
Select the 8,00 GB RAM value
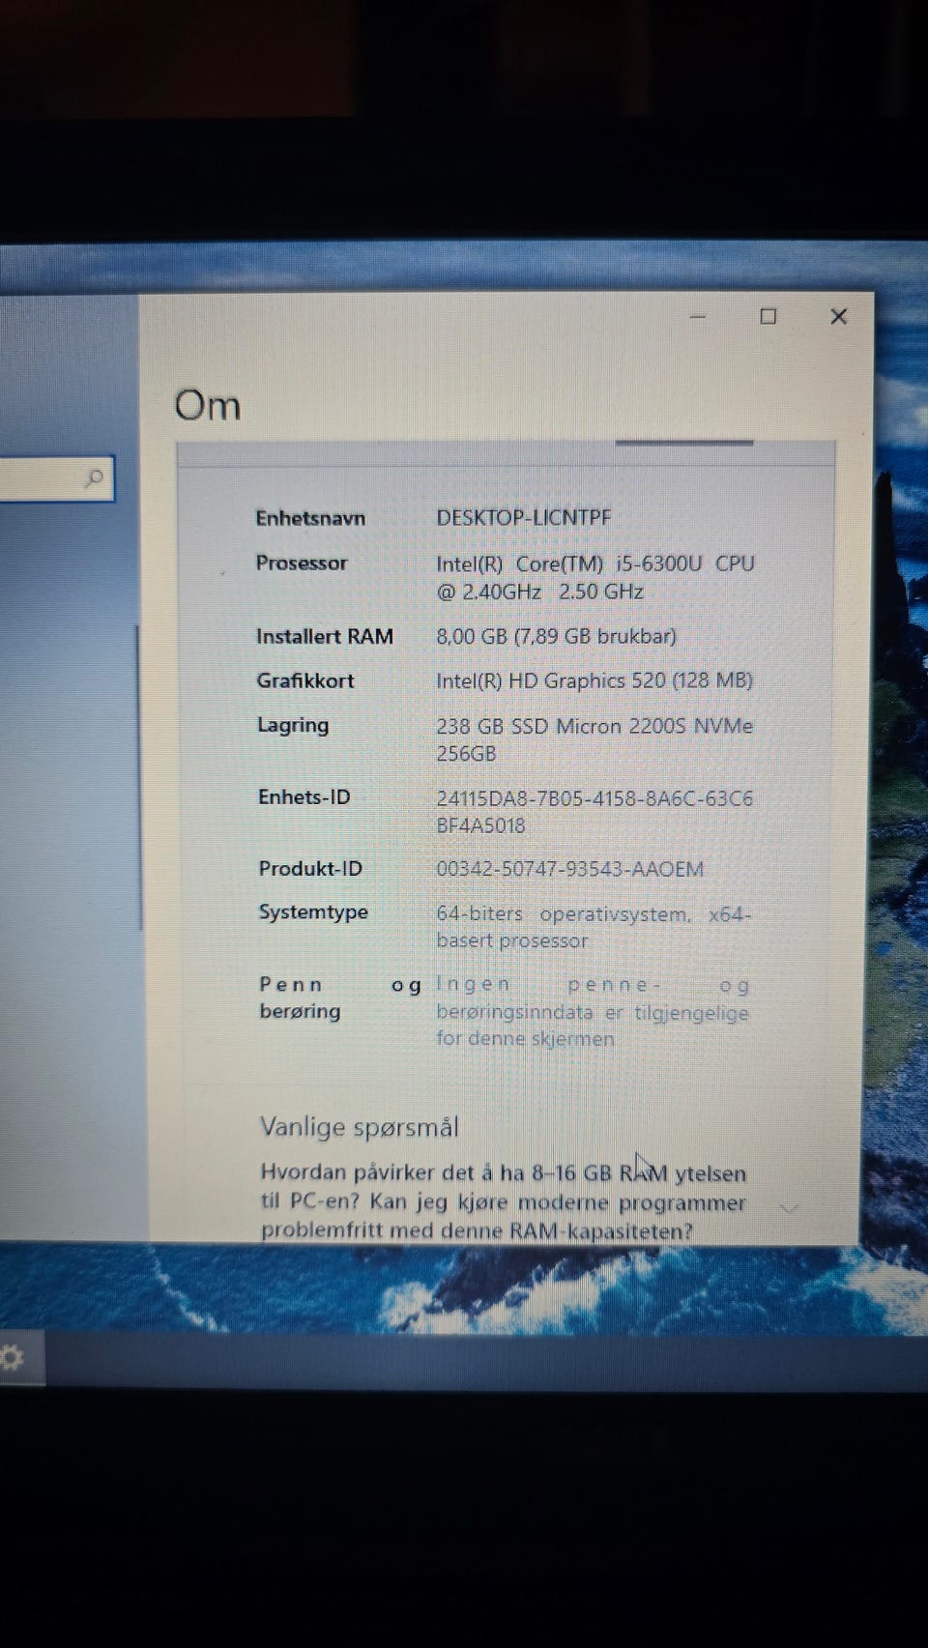coord(556,636)
